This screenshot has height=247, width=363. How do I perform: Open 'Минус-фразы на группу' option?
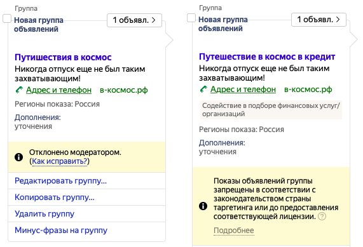tap(61, 230)
